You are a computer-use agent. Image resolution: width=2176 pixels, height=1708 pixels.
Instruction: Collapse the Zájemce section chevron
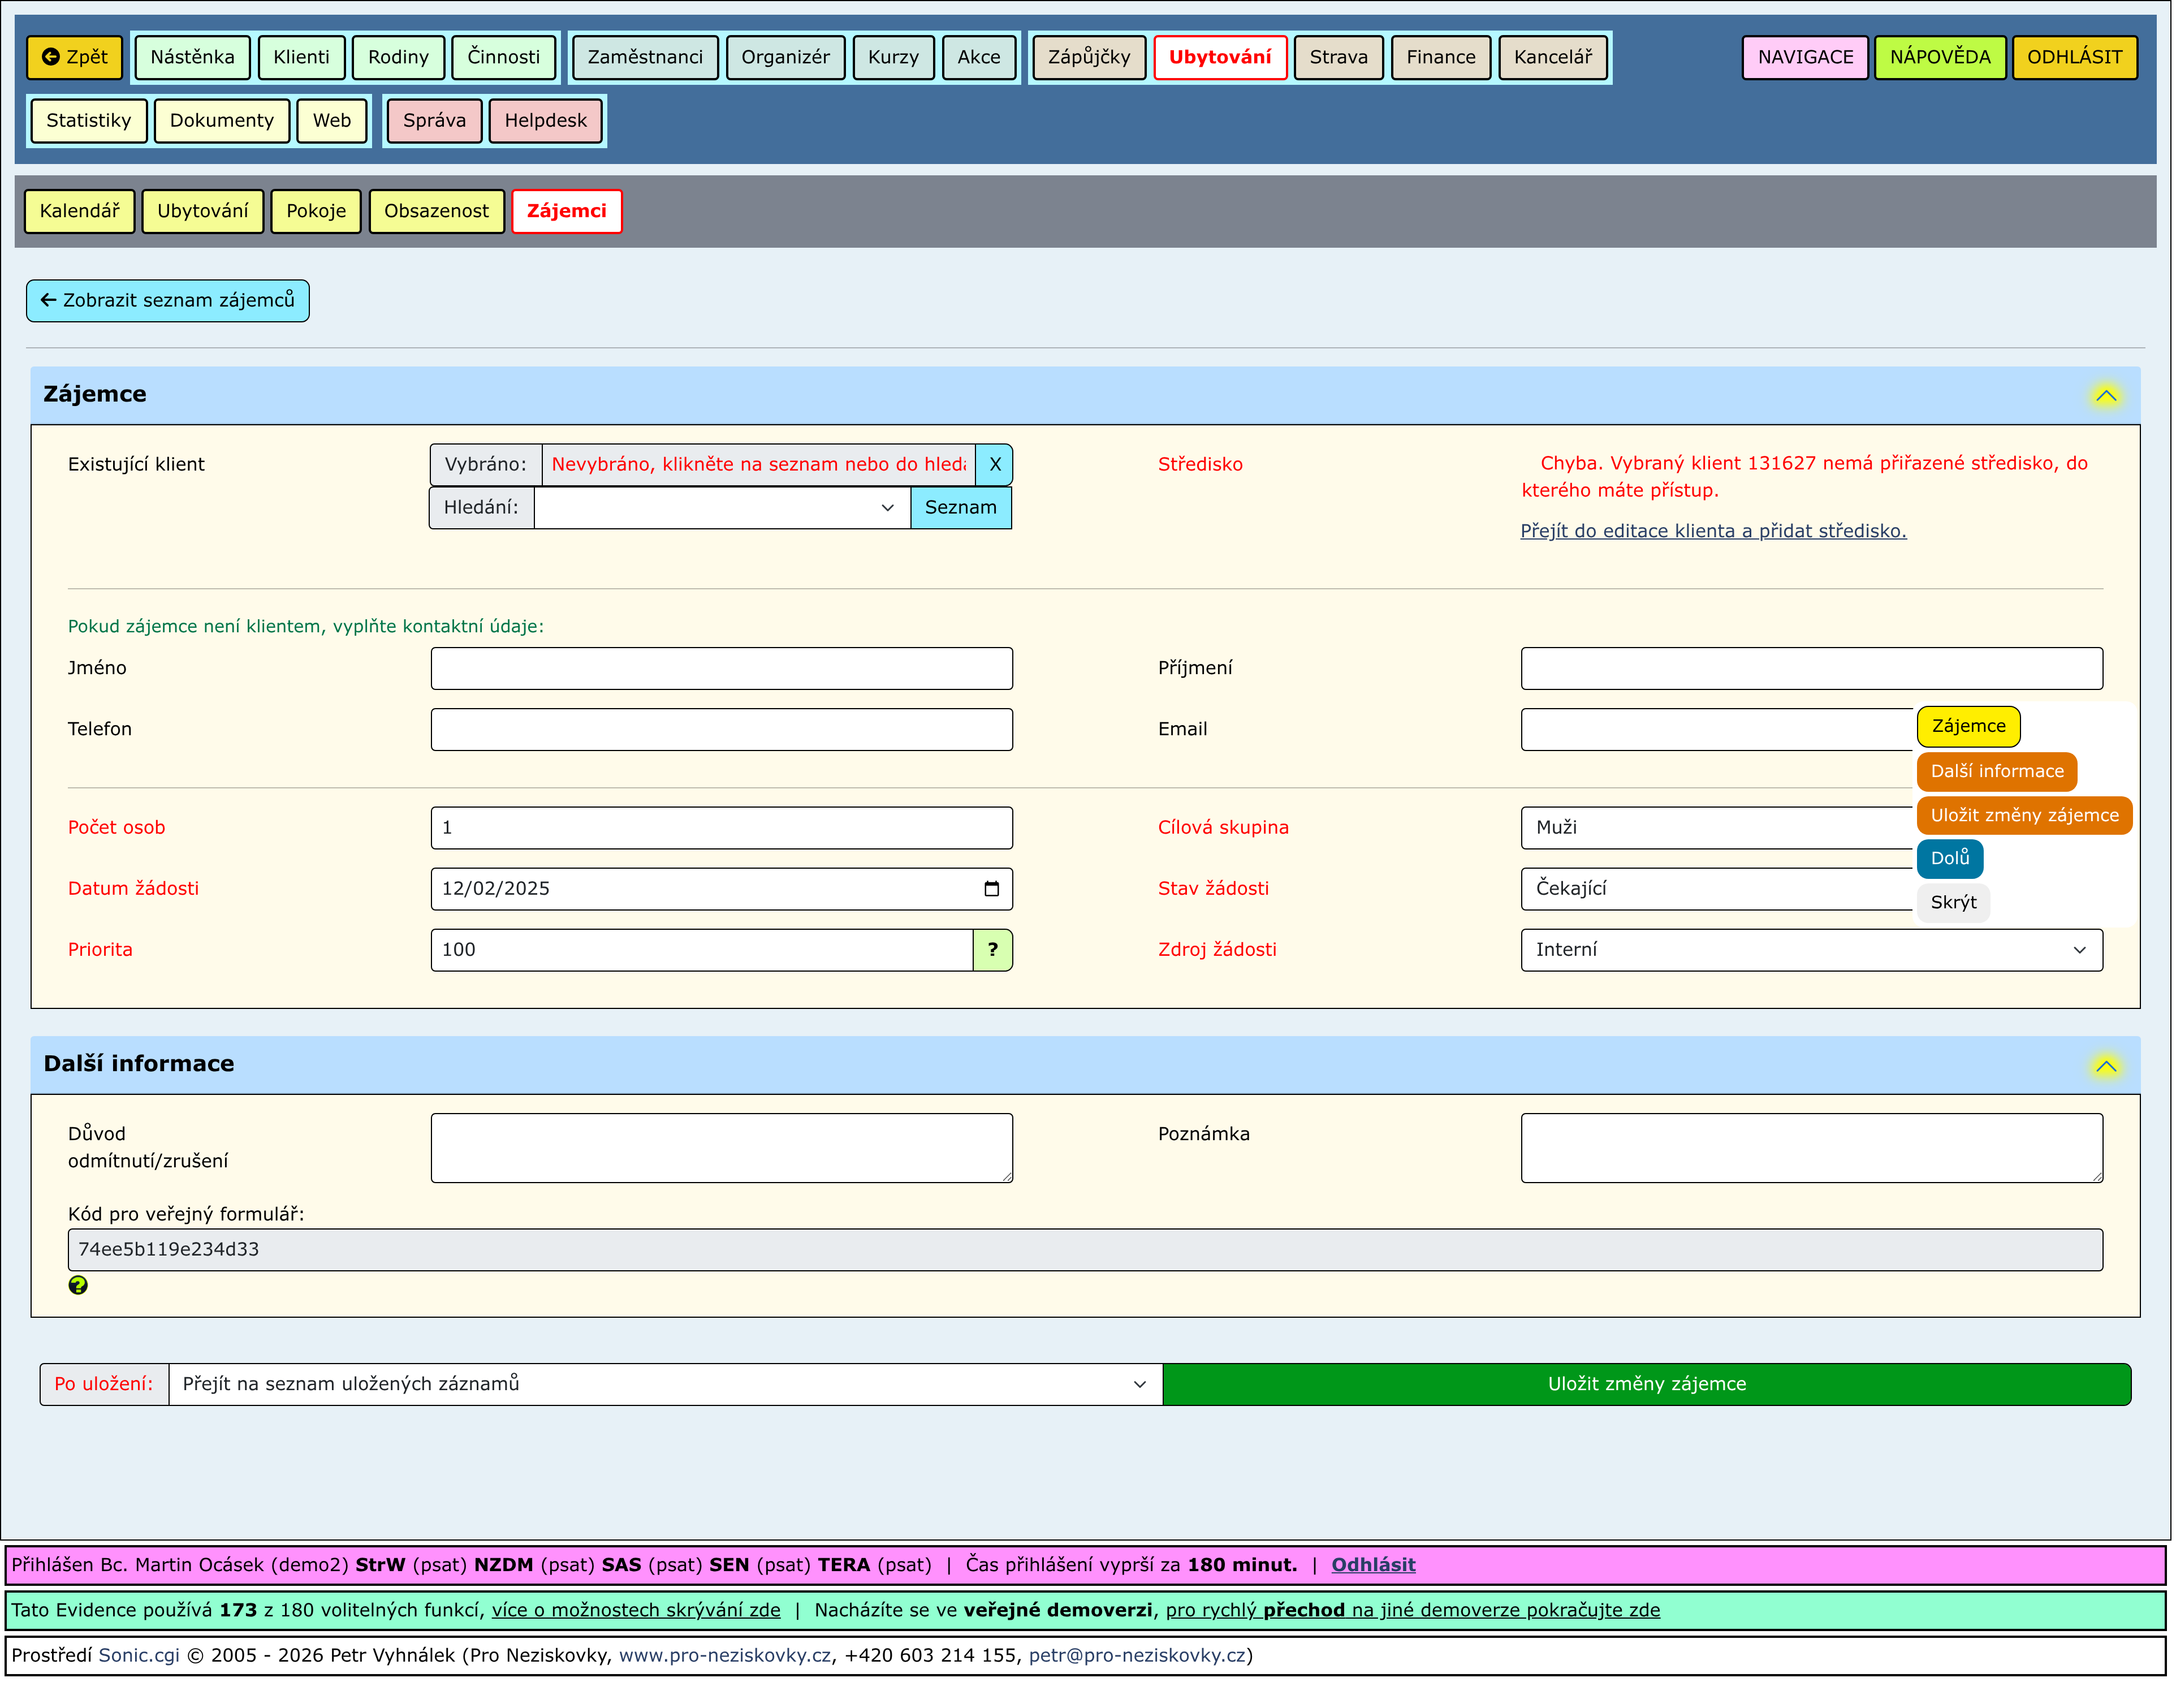2106,396
